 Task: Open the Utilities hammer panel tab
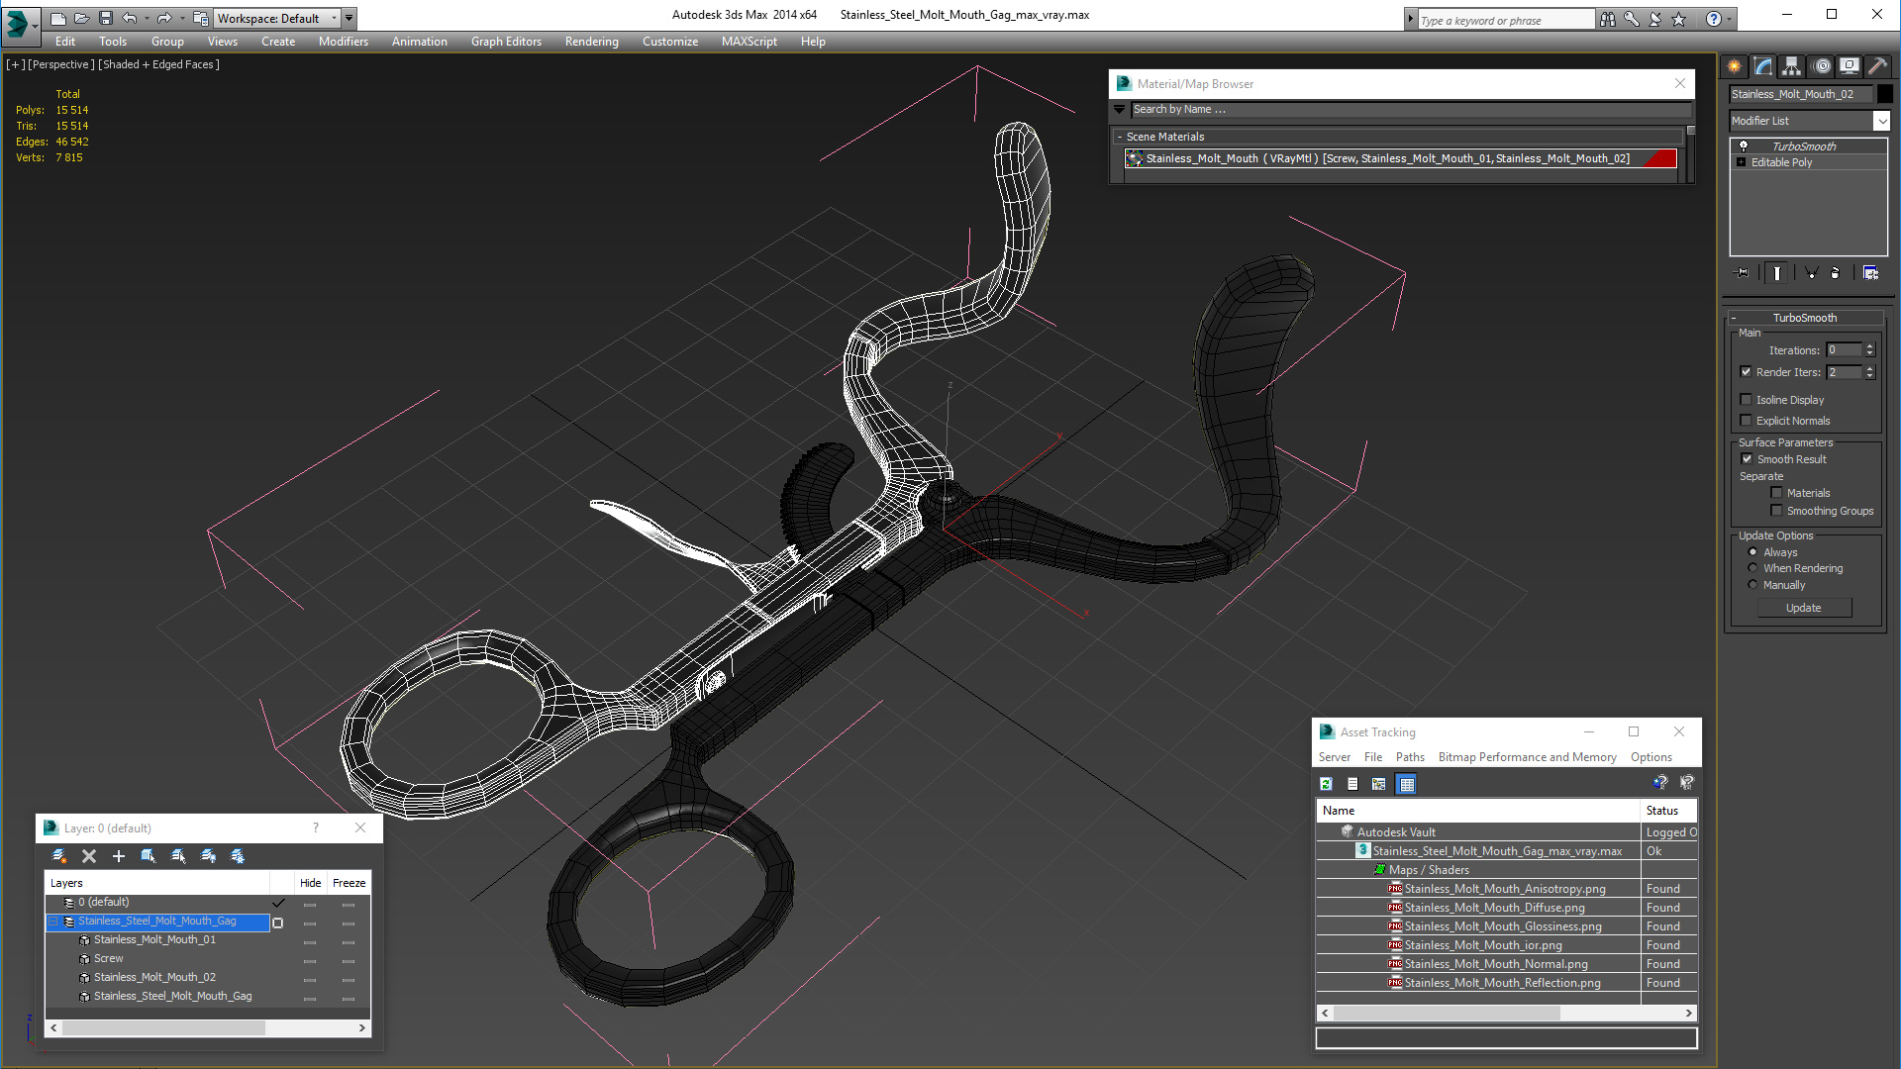click(1877, 66)
